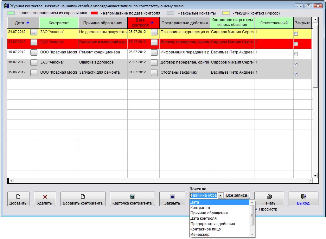Image resolution: width=326 pixels, height=239 pixels.
Task: Click the journal app icon in title bar
Action: pyautogui.click(x=6, y=6)
